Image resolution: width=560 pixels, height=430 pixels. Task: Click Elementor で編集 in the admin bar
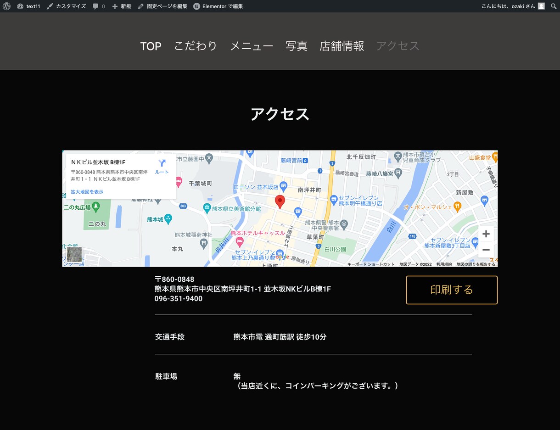218,6
